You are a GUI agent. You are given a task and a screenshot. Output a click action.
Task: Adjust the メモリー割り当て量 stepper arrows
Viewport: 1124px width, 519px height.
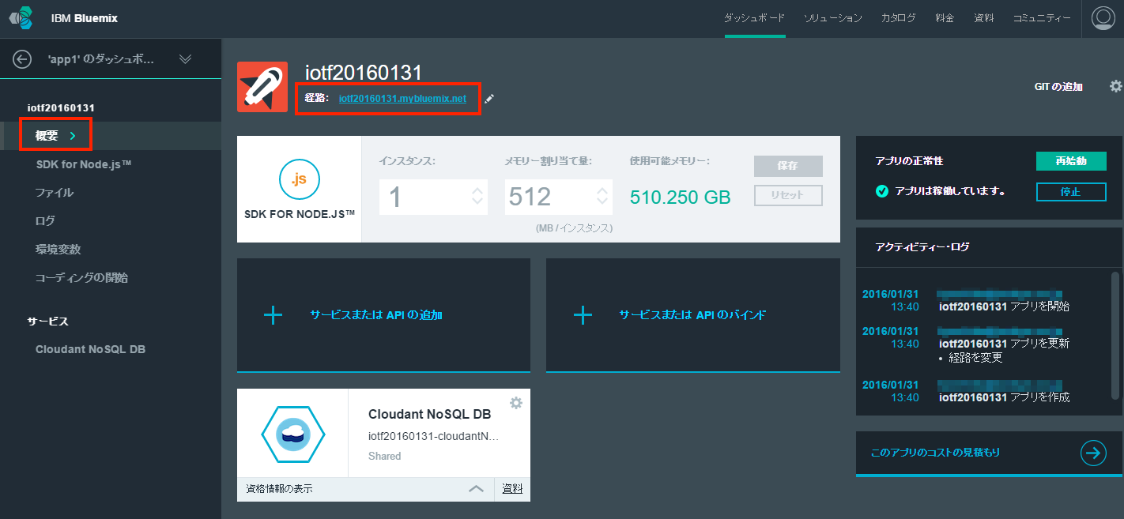(x=602, y=197)
